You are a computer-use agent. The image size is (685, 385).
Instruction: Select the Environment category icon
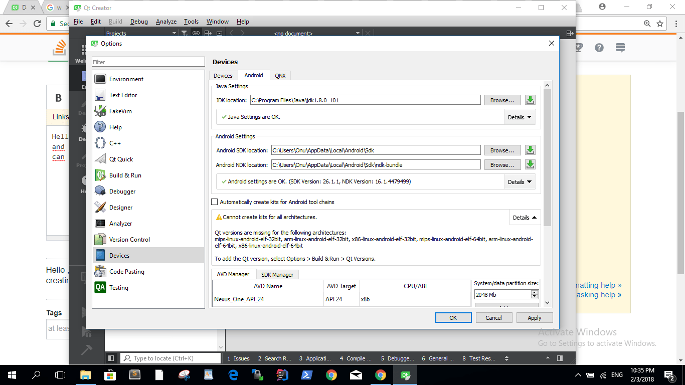click(x=100, y=79)
